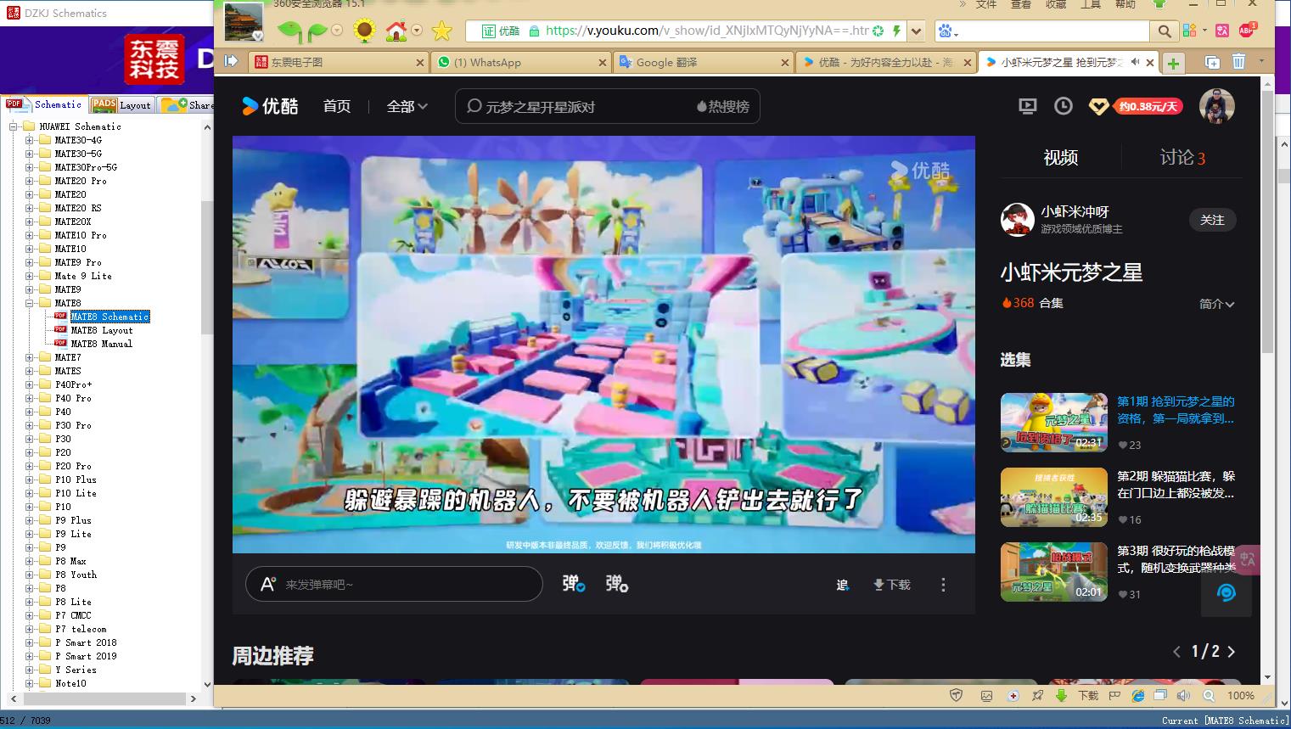Open the extensions grid icon

[x=1190, y=31]
